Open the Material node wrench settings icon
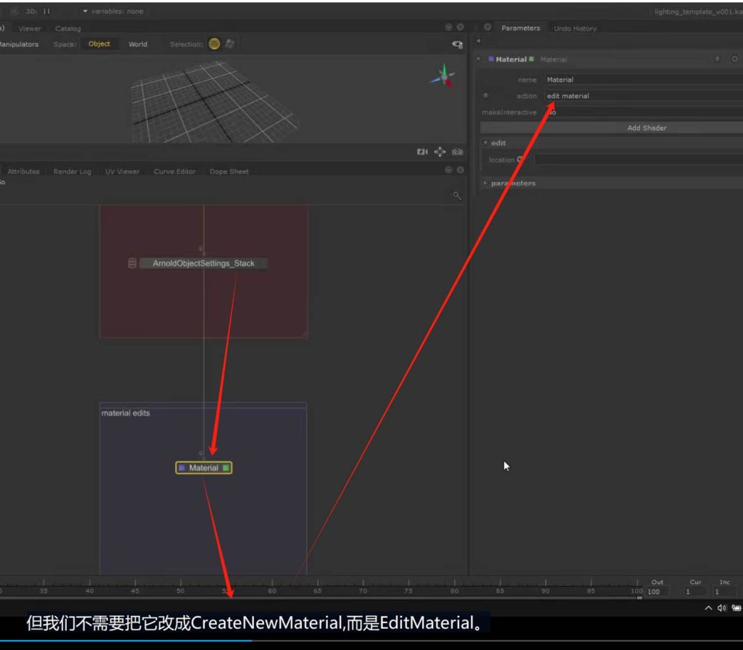The width and height of the screenshot is (743, 650). (x=734, y=59)
